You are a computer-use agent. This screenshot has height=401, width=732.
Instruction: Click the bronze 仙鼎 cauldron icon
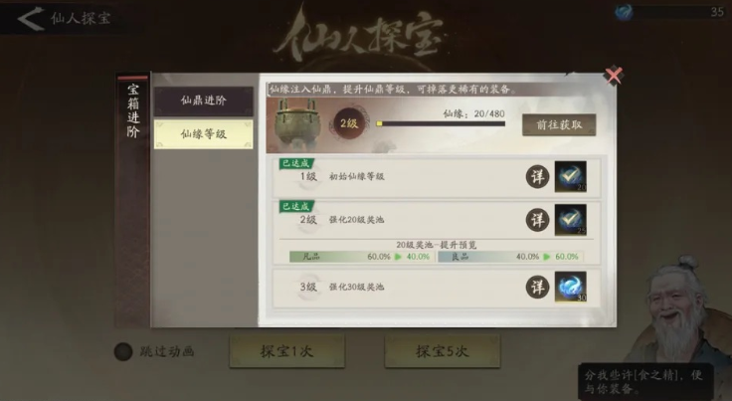[297, 123]
